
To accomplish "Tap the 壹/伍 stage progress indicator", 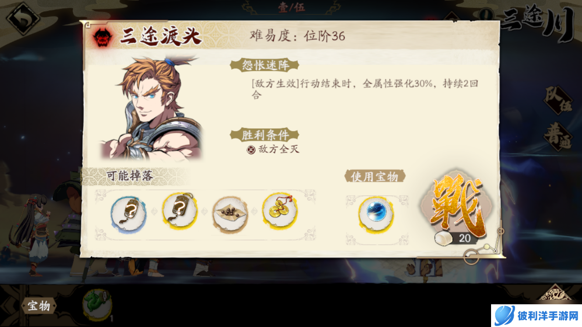I will (291, 8).
